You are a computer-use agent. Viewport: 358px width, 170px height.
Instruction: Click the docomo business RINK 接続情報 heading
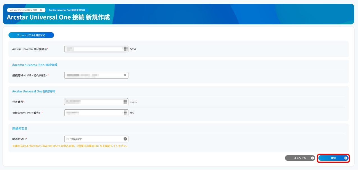click(x=35, y=65)
